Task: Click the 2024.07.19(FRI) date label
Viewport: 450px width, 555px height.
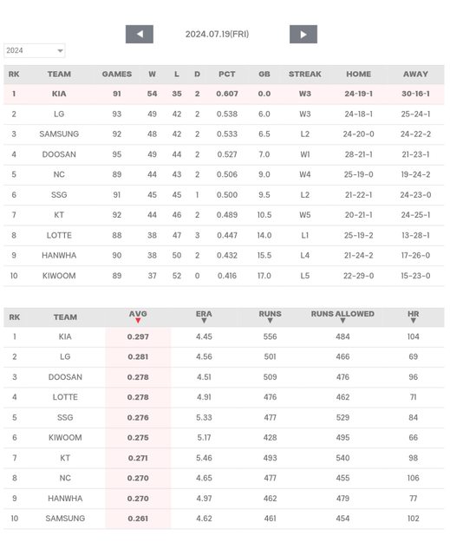Action: (218, 35)
